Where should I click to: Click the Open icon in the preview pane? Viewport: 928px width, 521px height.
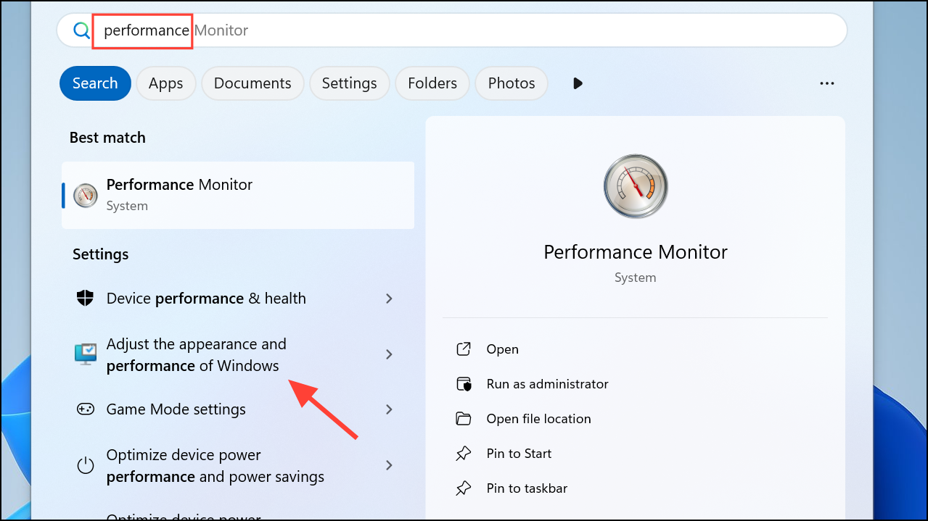click(464, 349)
